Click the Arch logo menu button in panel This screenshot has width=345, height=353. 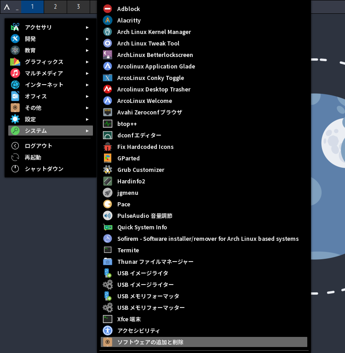(7, 7)
